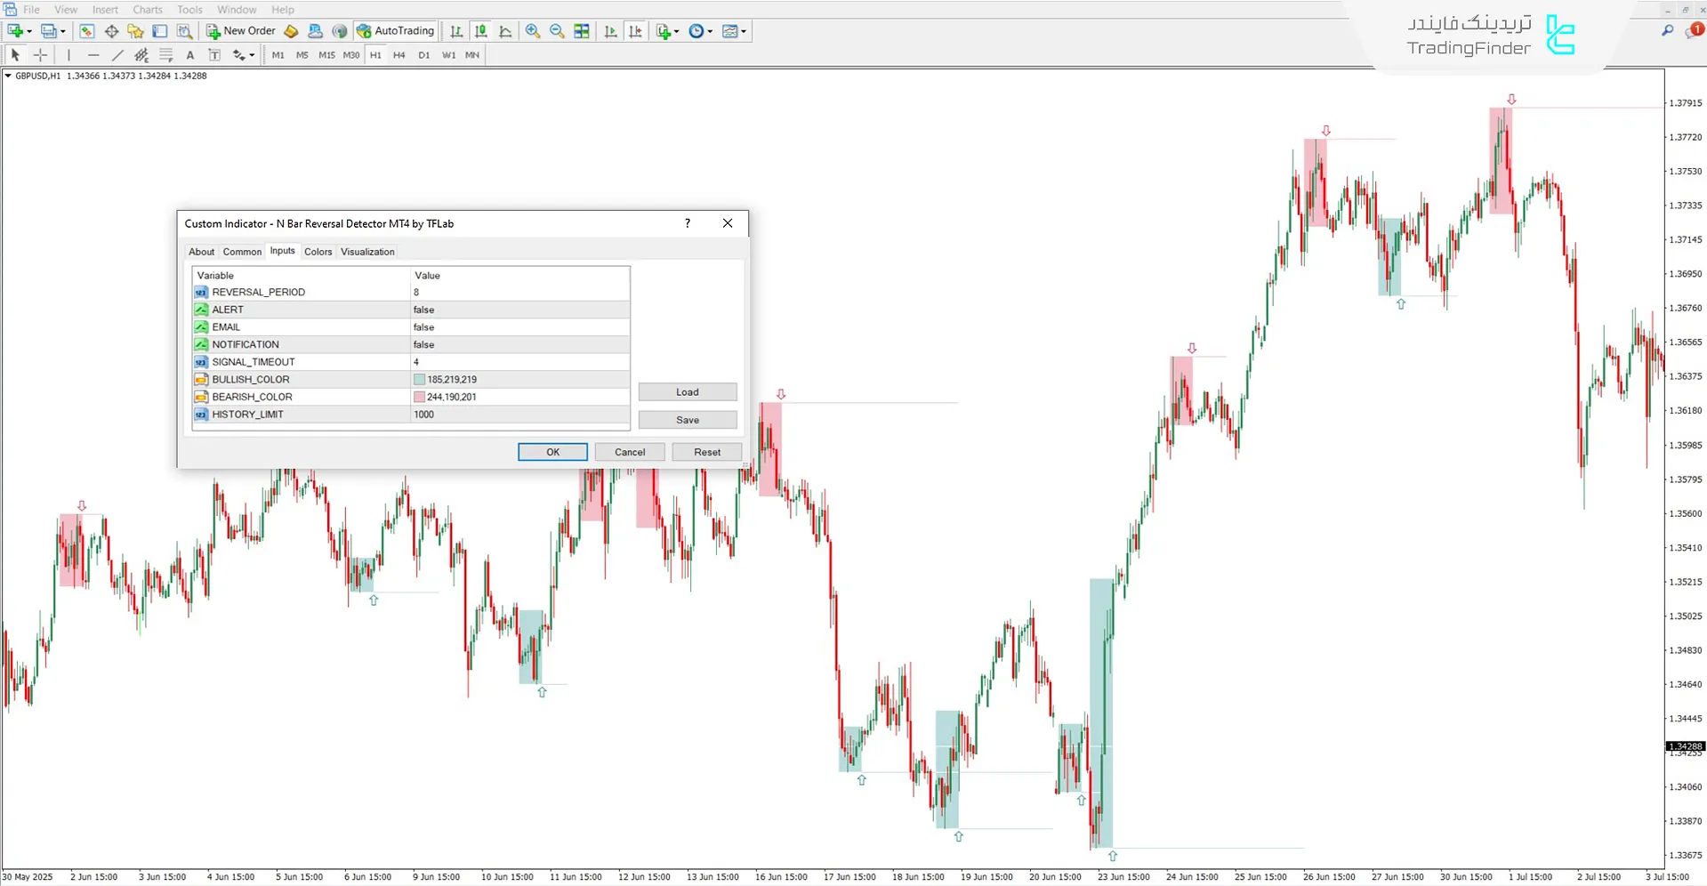Zoom out on the chart

[557, 30]
